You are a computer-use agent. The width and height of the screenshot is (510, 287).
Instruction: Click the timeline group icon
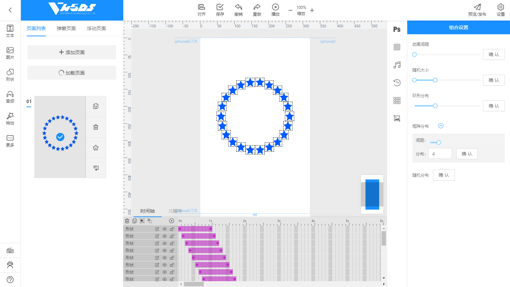[142, 221]
